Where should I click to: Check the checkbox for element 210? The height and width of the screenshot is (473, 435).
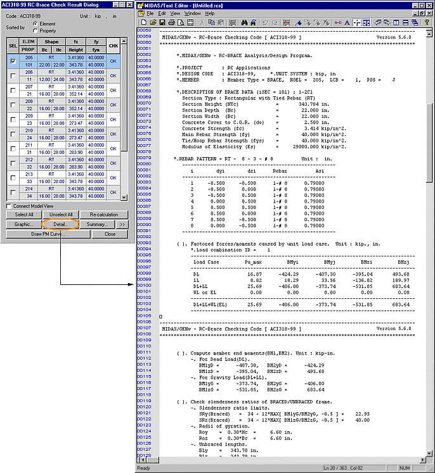(x=13, y=134)
